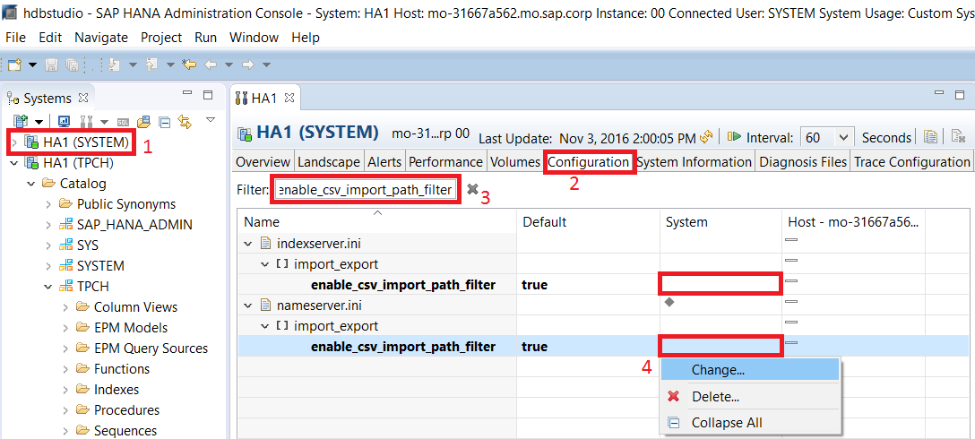Open the Back history dropdown arrow
This screenshot has height=439, width=975.
pyautogui.click(x=229, y=65)
